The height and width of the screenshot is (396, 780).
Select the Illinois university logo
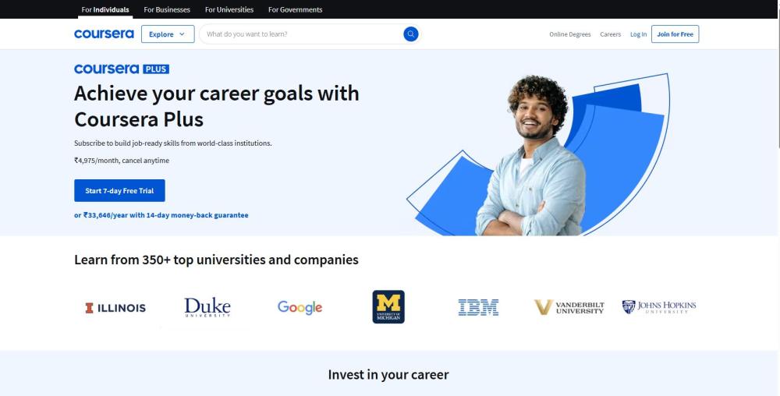coord(116,308)
